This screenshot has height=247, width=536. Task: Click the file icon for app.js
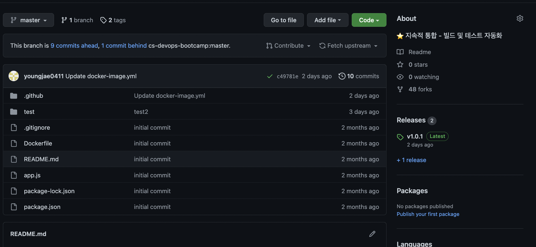click(x=14, y=175)
